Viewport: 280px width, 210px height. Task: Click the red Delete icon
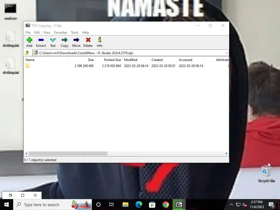point(88,40)
